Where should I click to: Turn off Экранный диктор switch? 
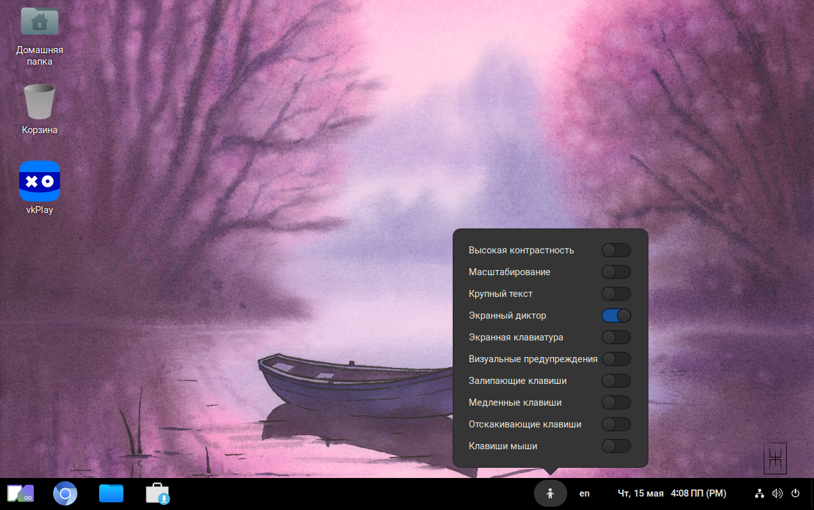pos(616,315)
